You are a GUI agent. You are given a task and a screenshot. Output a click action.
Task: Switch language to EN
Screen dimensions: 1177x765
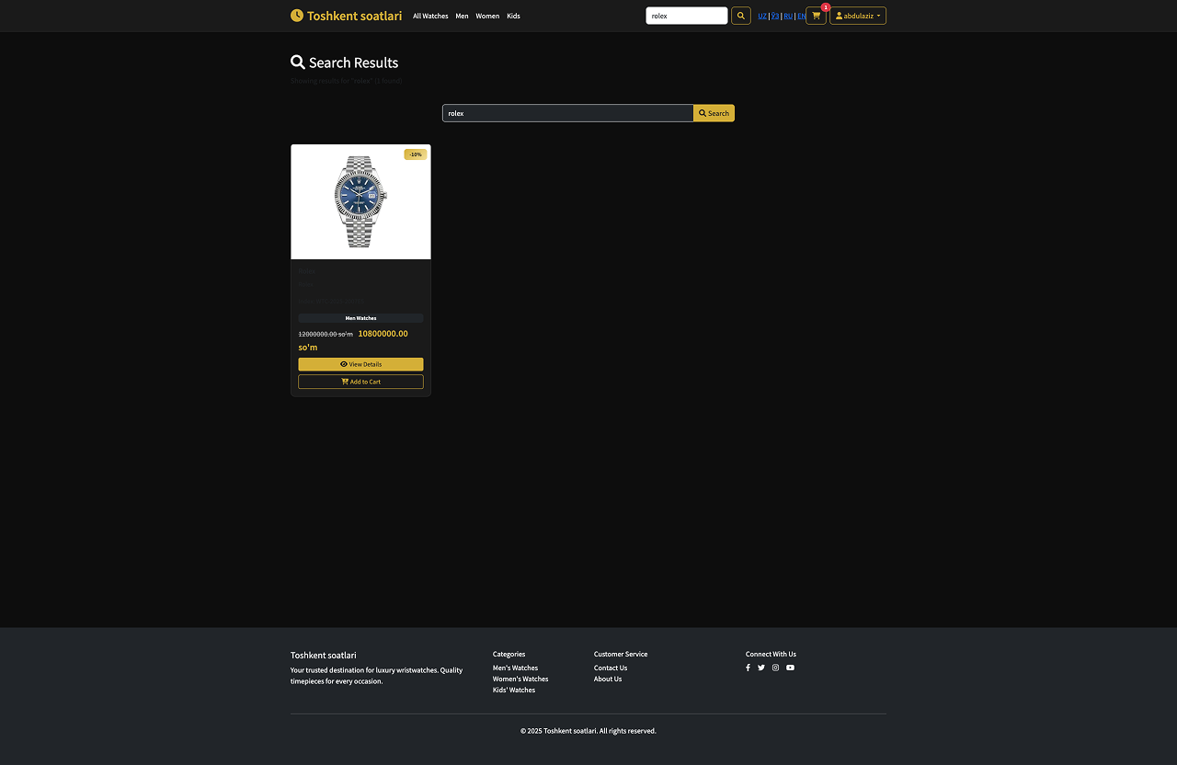point(801,16)
